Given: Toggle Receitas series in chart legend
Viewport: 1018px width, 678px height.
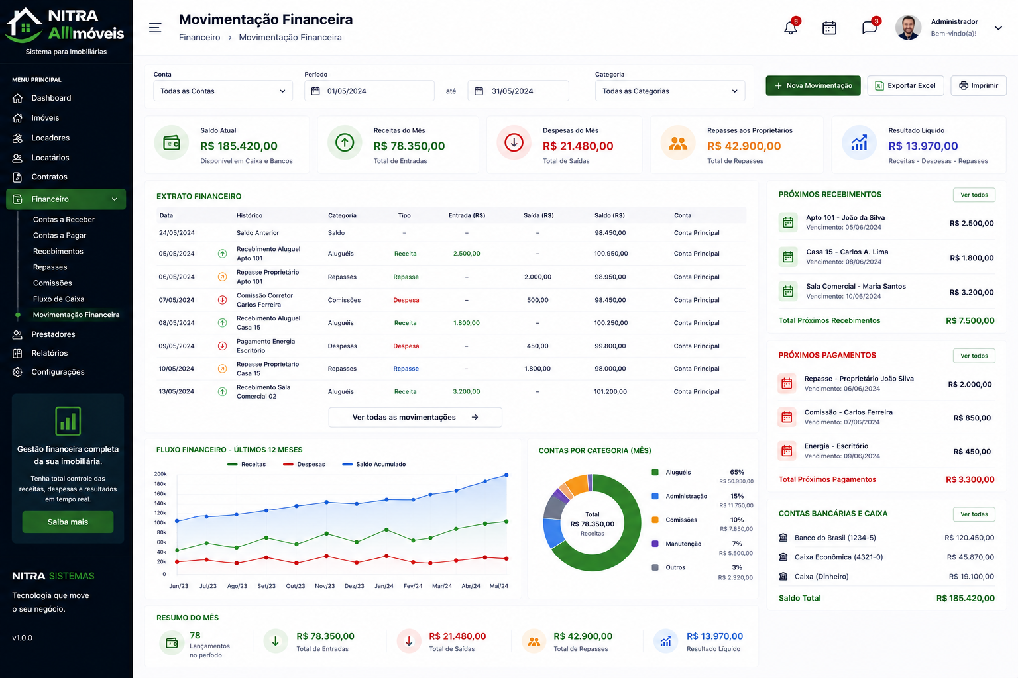Looking at the screenshot, I should (247, 464).
